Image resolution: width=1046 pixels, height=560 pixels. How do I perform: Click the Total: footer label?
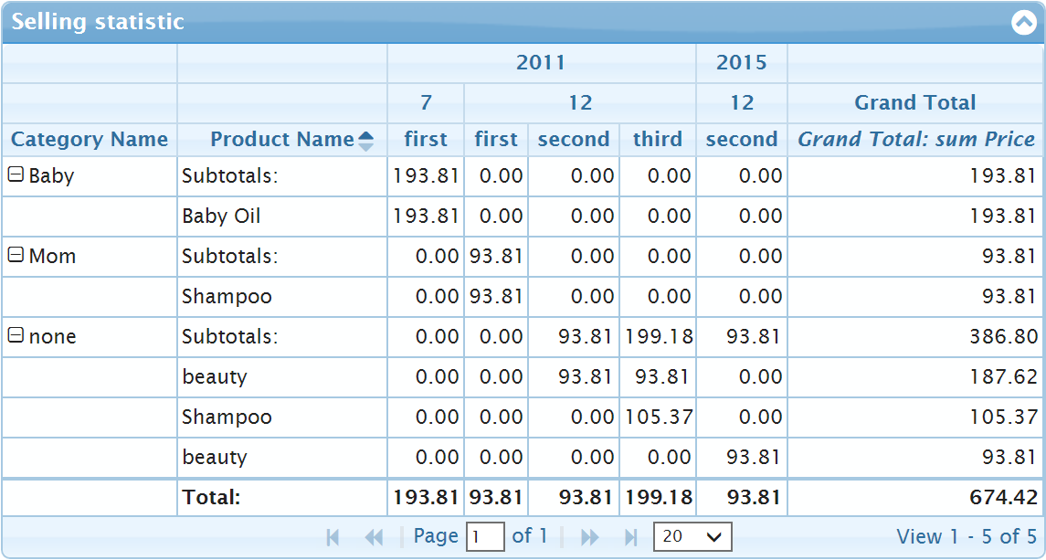211,497
